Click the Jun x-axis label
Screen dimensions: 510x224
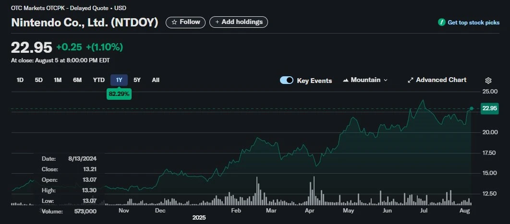(387, 211)
